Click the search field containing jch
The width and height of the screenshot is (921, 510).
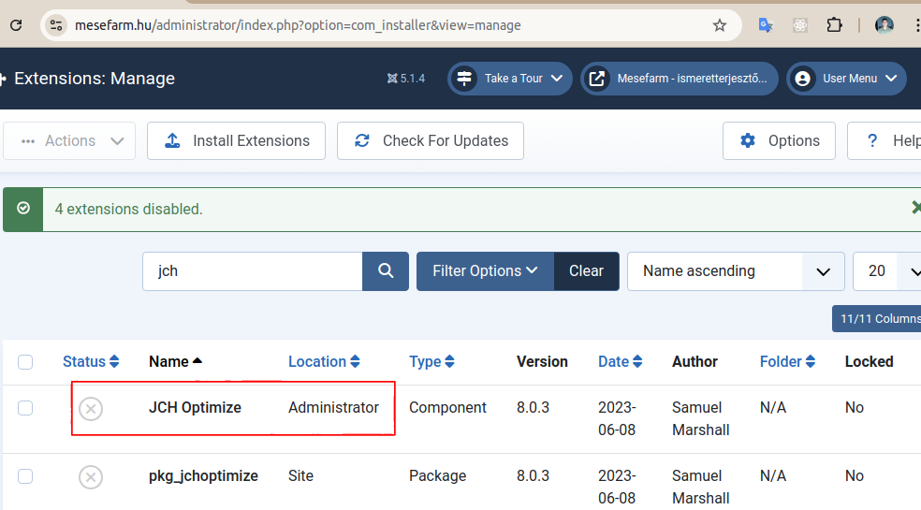pos(252,270)
